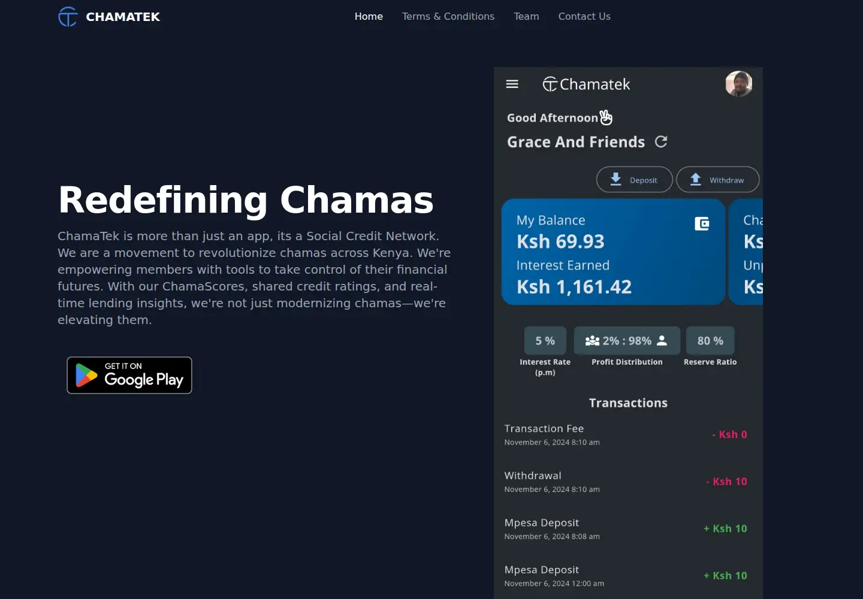Screen dimensions: 863x599
Task: Click the Mpesa Deposit at 8:08 am entry
Action: pos(626,529)
